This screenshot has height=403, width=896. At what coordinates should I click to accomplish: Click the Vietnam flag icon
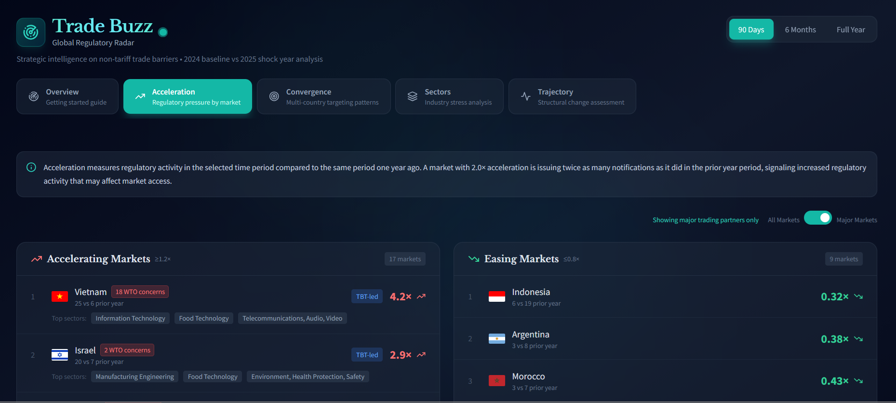click(x=60, y=296)
